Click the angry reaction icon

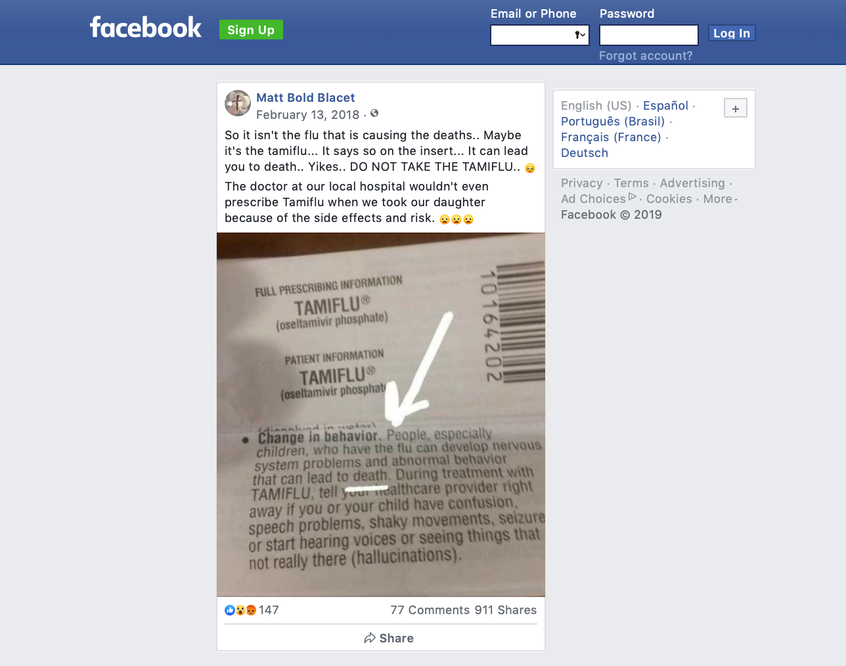tap(251, 610)
